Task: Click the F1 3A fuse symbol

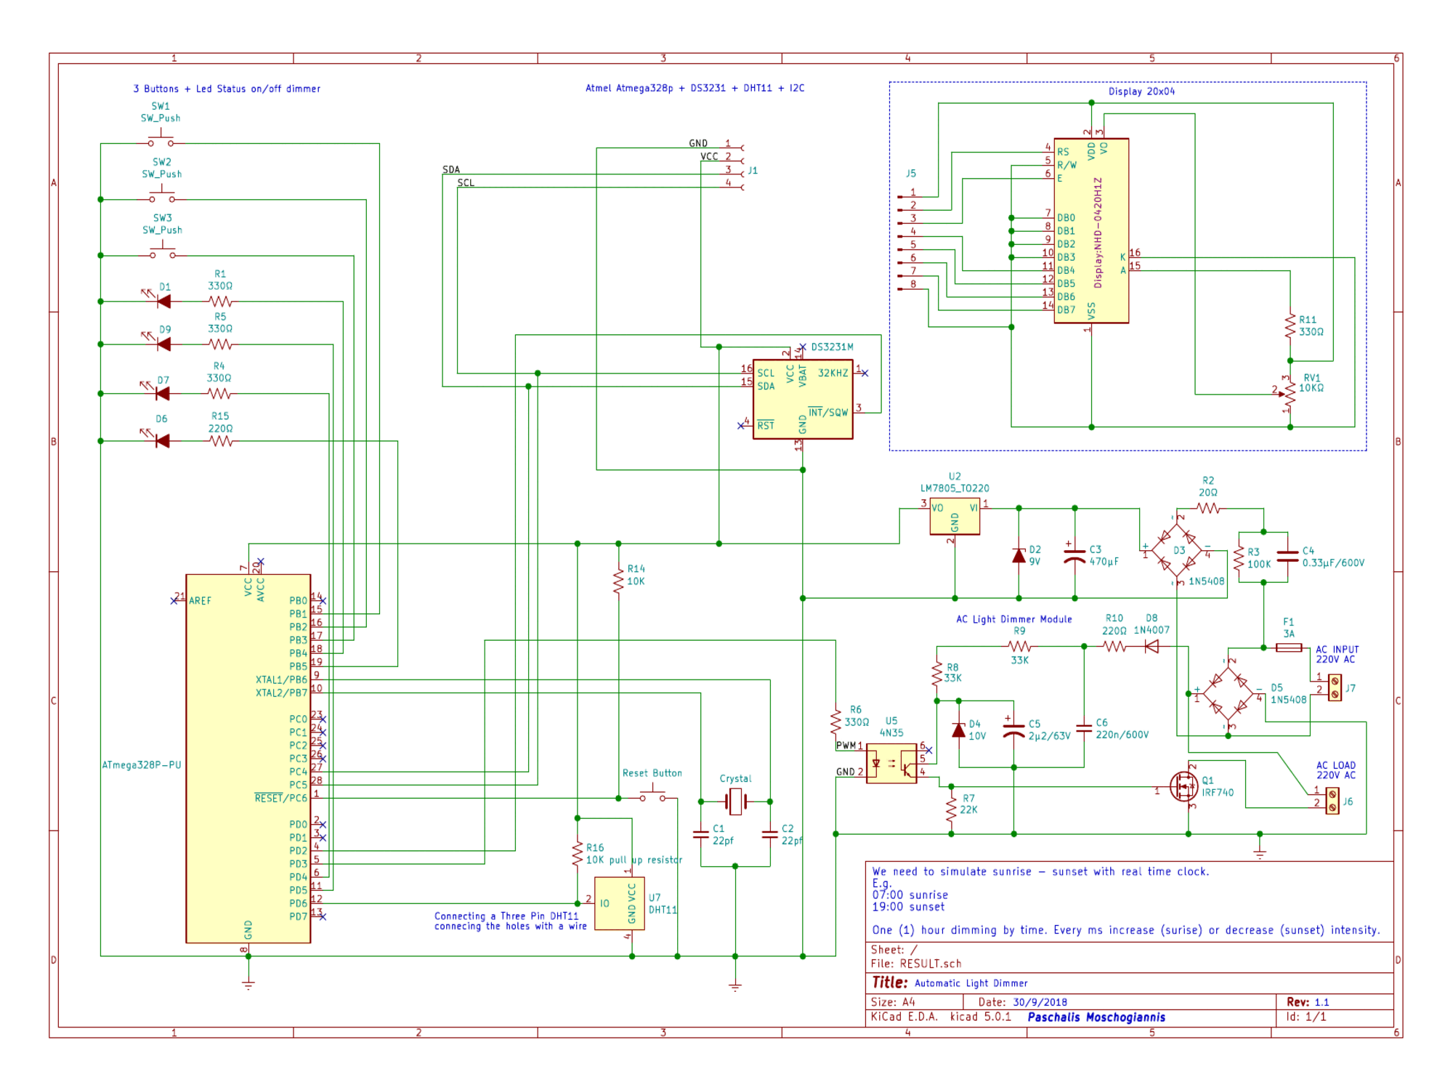Action: 1289,647
